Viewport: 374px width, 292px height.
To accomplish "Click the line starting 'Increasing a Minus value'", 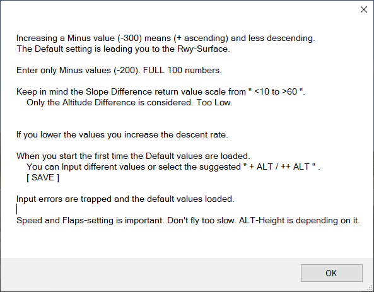I will 166,38.
